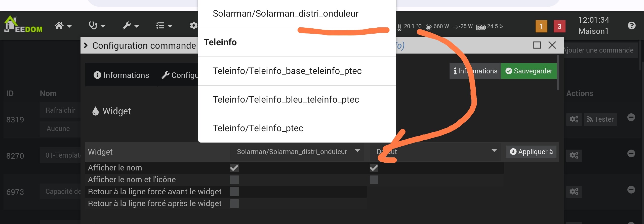Remove command 8270 with minus icon
This screenshot has width=644, height=224.
pos(631,153)
